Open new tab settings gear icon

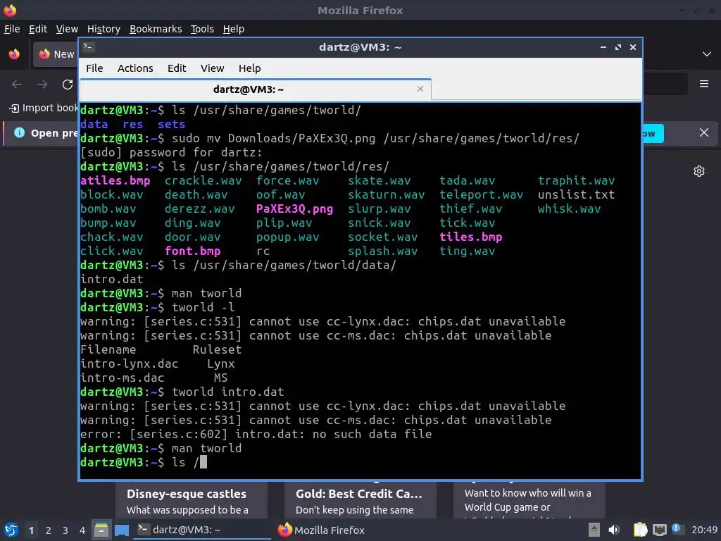(699, 171)
